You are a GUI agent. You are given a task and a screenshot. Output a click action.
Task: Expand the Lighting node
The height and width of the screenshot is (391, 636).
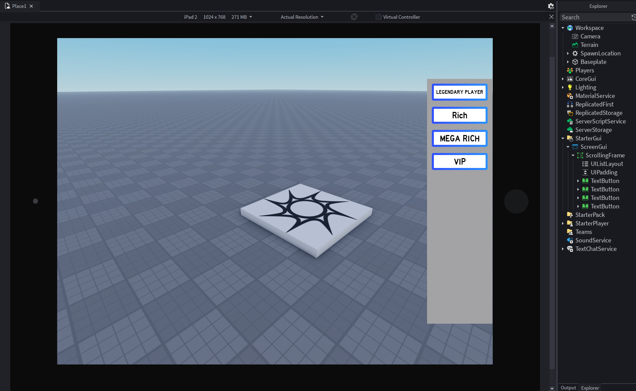(x=563, y=87)
